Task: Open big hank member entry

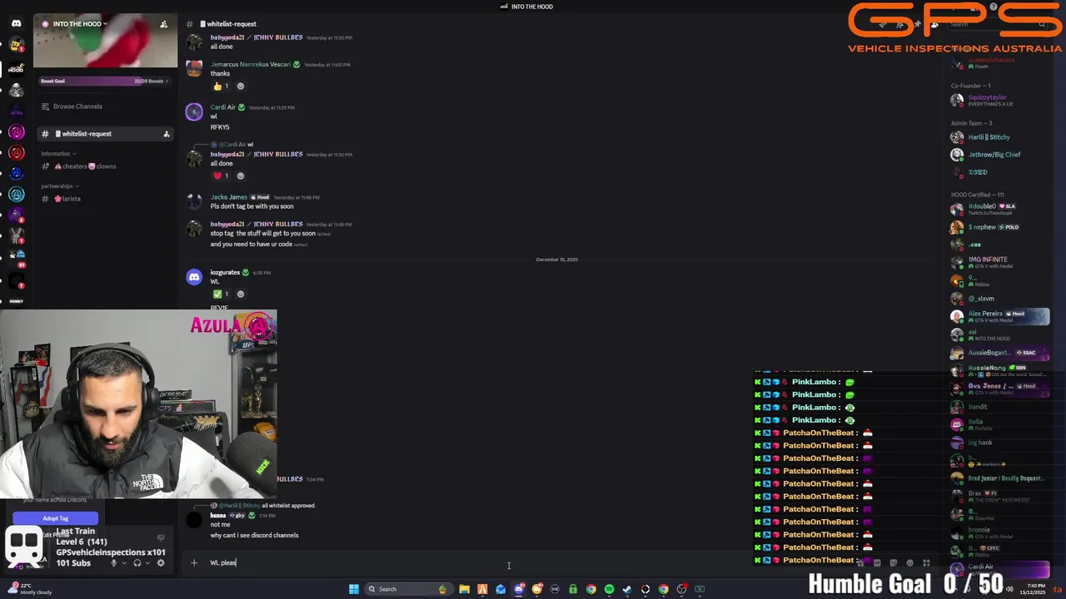Action: [x=999, y=443]
